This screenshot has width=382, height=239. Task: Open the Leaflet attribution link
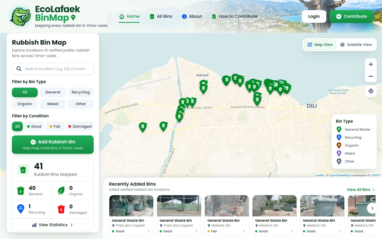coord(320,175)
